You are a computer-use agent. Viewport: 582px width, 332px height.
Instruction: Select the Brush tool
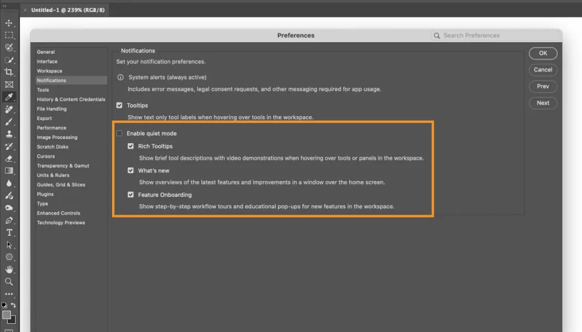click(x=9, y=122)
